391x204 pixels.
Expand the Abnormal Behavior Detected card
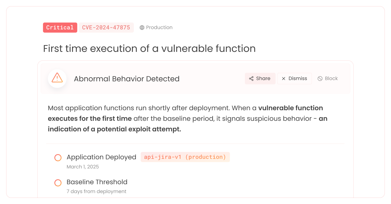tap(126, 79)
